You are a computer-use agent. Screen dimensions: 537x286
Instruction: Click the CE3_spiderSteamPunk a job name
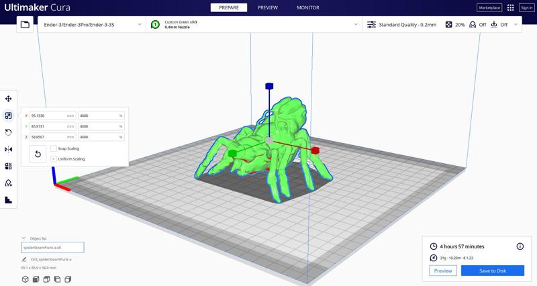[51, 259]
